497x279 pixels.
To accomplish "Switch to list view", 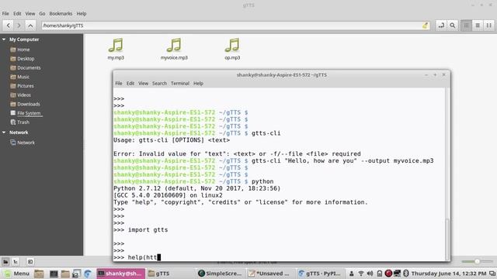I will click(478, 26).
